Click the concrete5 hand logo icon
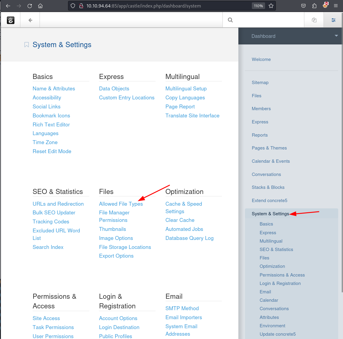Screen dimensions: 343x339 11,20
